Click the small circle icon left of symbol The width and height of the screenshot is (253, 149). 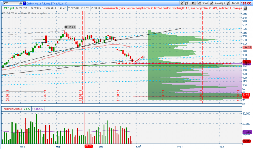click(2, 3)
